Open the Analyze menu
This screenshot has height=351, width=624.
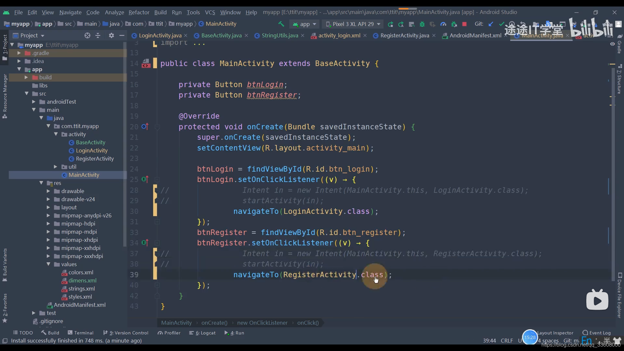114,12
